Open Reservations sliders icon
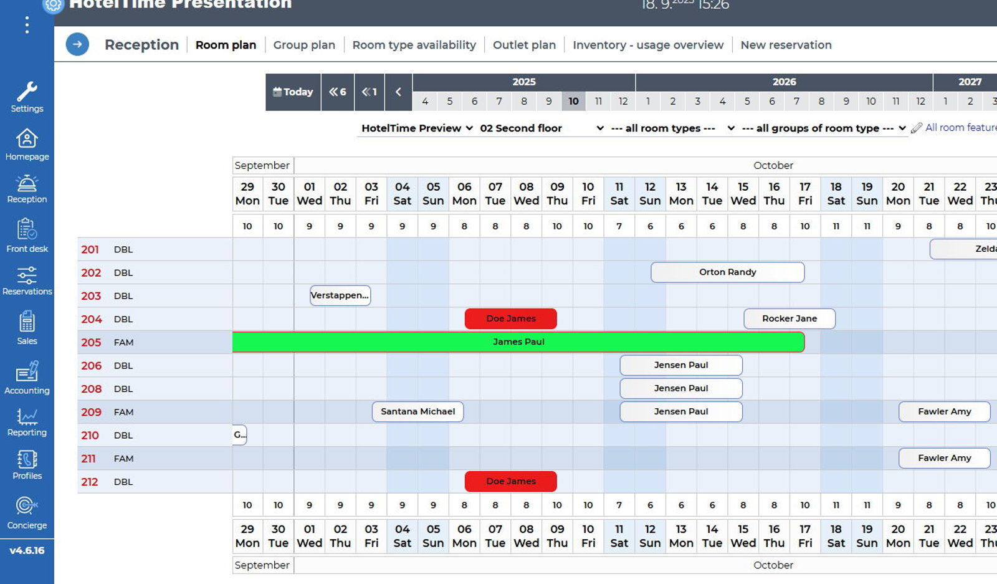 [x=27, y=275]
